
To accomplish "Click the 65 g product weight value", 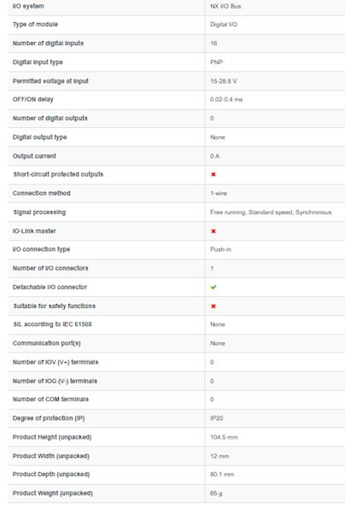I will coord(216,493).
